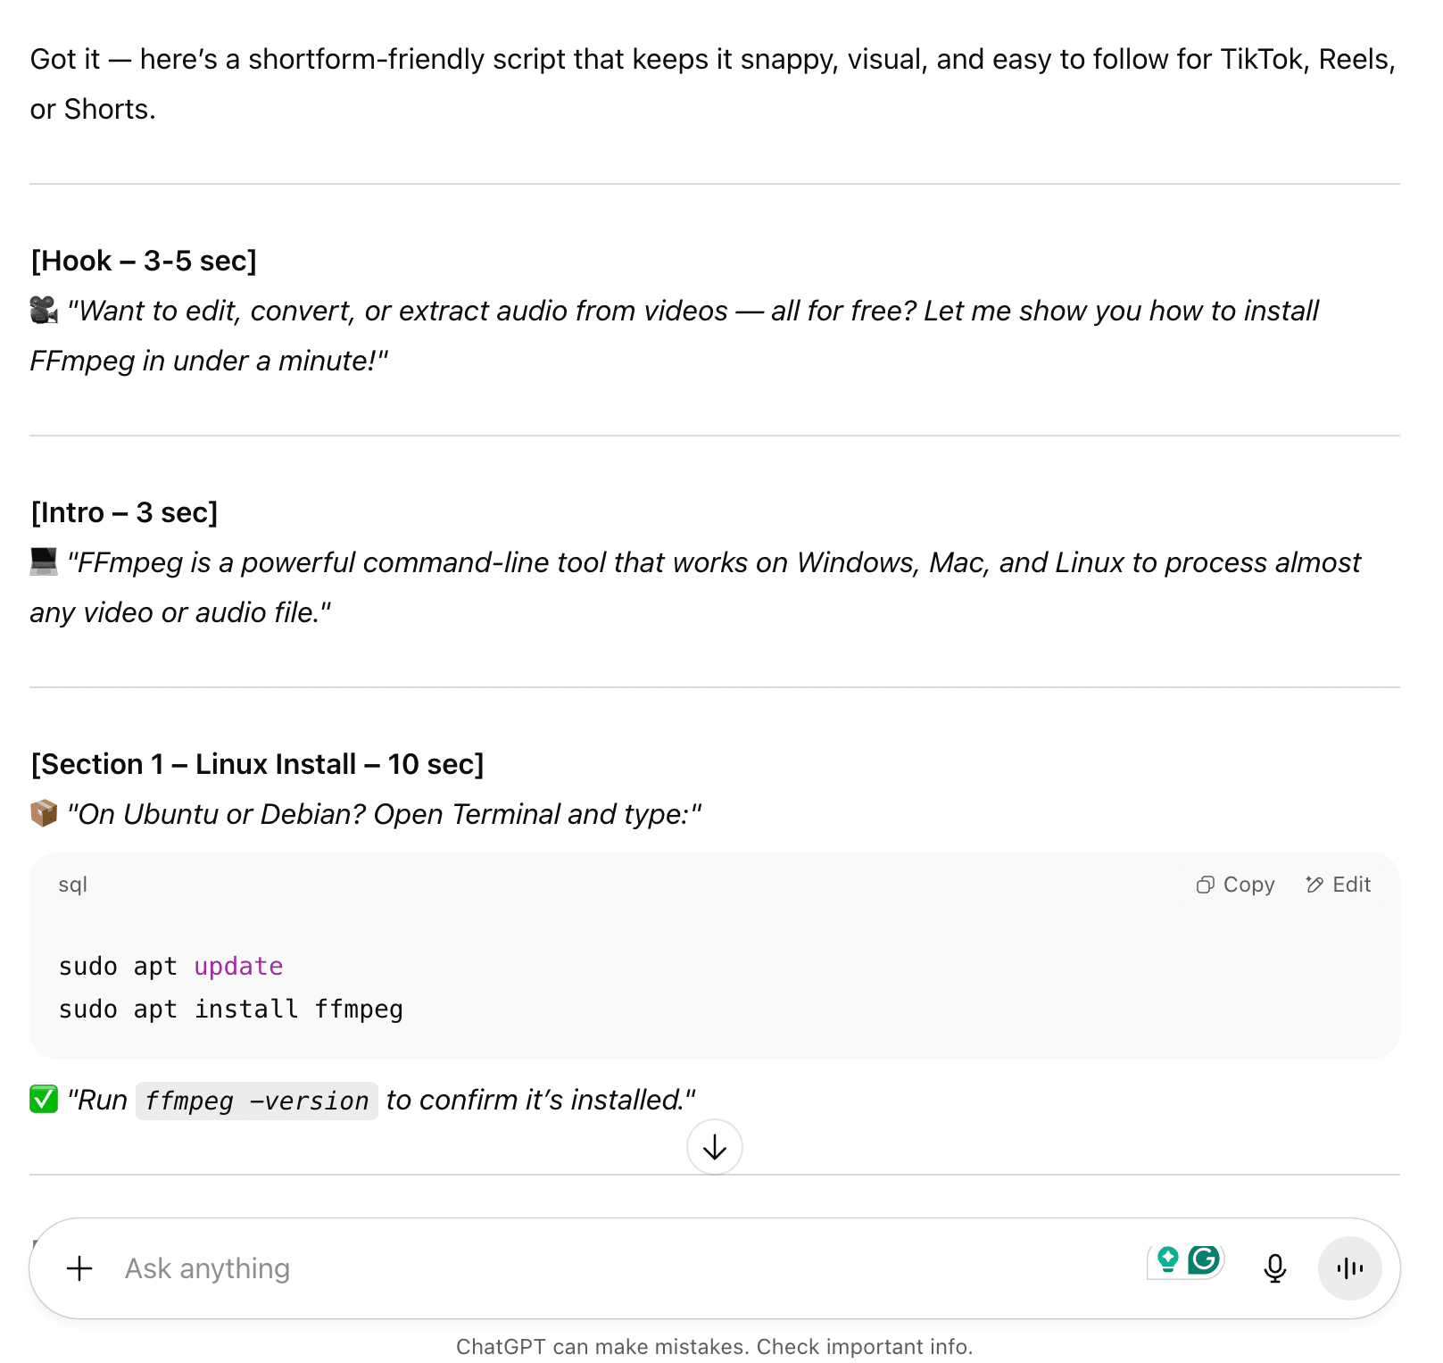1443x1363 pixels.
Task: Click the sql language label
Action: 73,885
